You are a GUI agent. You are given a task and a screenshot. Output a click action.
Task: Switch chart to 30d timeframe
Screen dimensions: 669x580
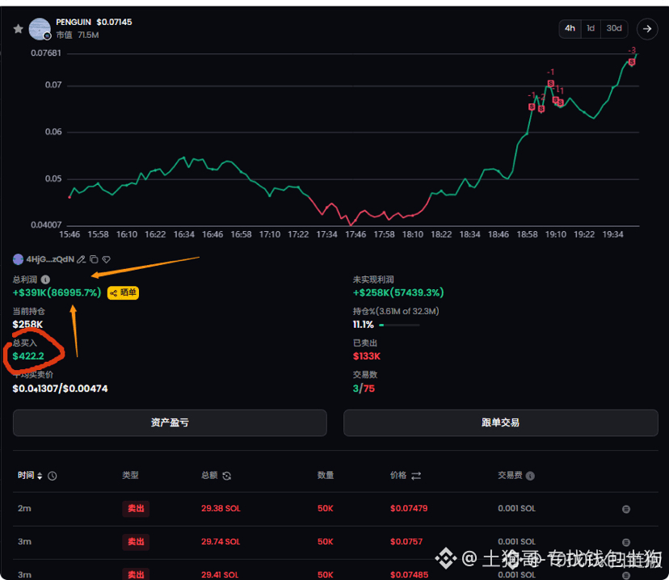pyautogui.click(x=614, y=28)
